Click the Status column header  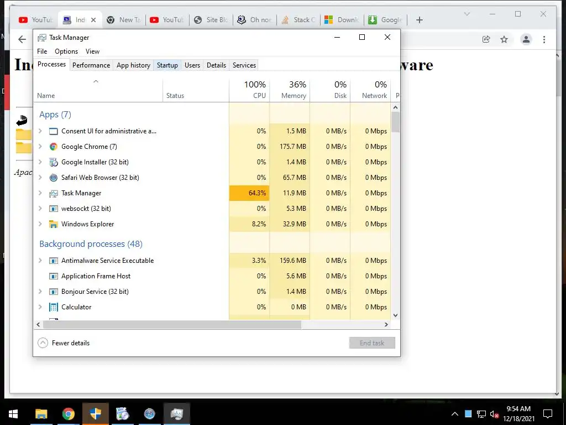click(196, 90)
